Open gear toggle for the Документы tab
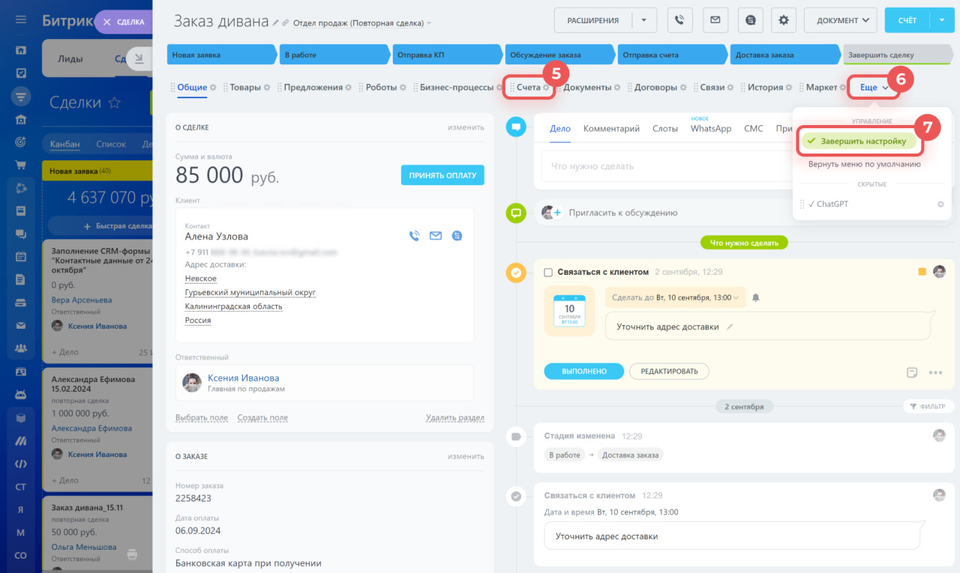The image size is (960, 573). (617, 88)
